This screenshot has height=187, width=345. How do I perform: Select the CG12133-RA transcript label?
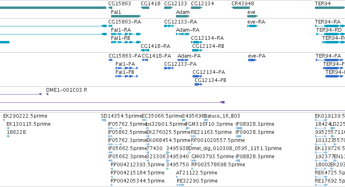click(x=180, y=22)
